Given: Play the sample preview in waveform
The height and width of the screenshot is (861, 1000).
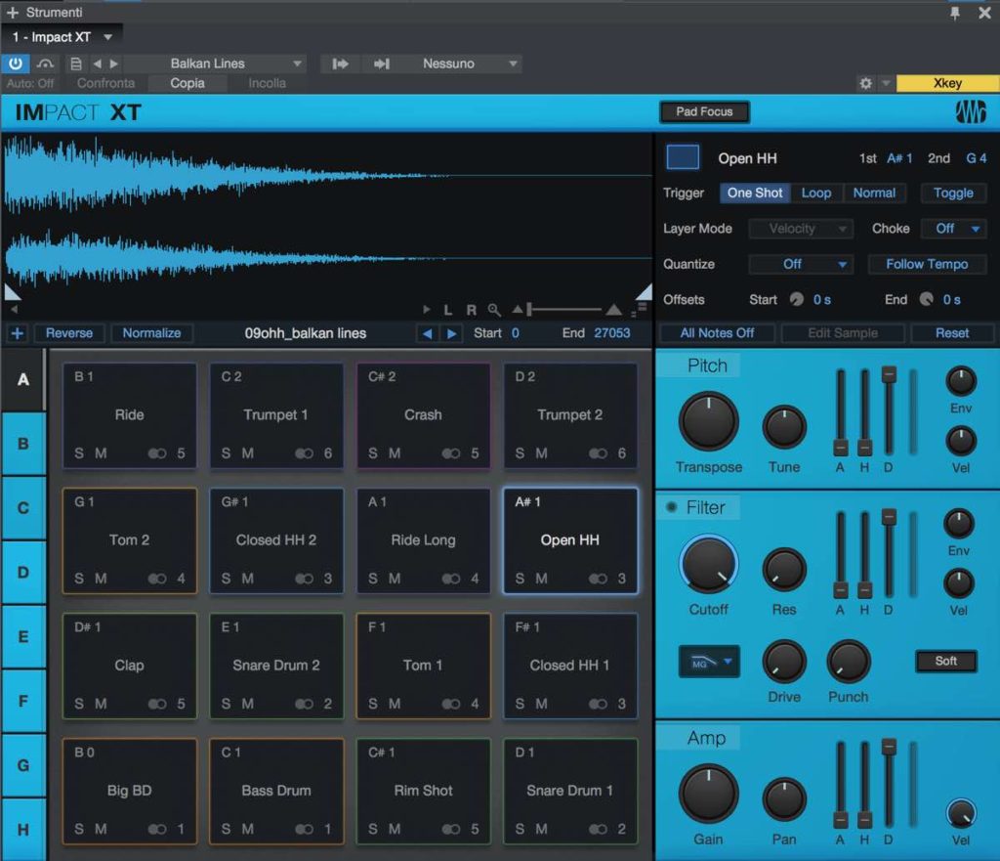Looking at the screenshot, I should pos(426,310).
